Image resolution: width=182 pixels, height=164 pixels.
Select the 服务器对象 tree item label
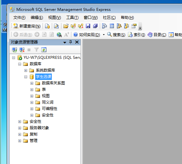pyautogui.click(x=39, y=128)
